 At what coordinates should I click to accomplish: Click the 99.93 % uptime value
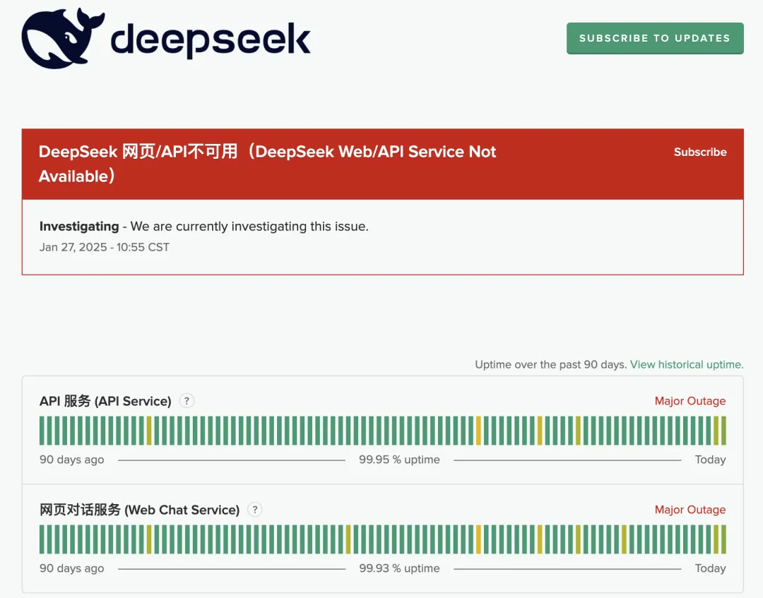(x=399, y=568)
